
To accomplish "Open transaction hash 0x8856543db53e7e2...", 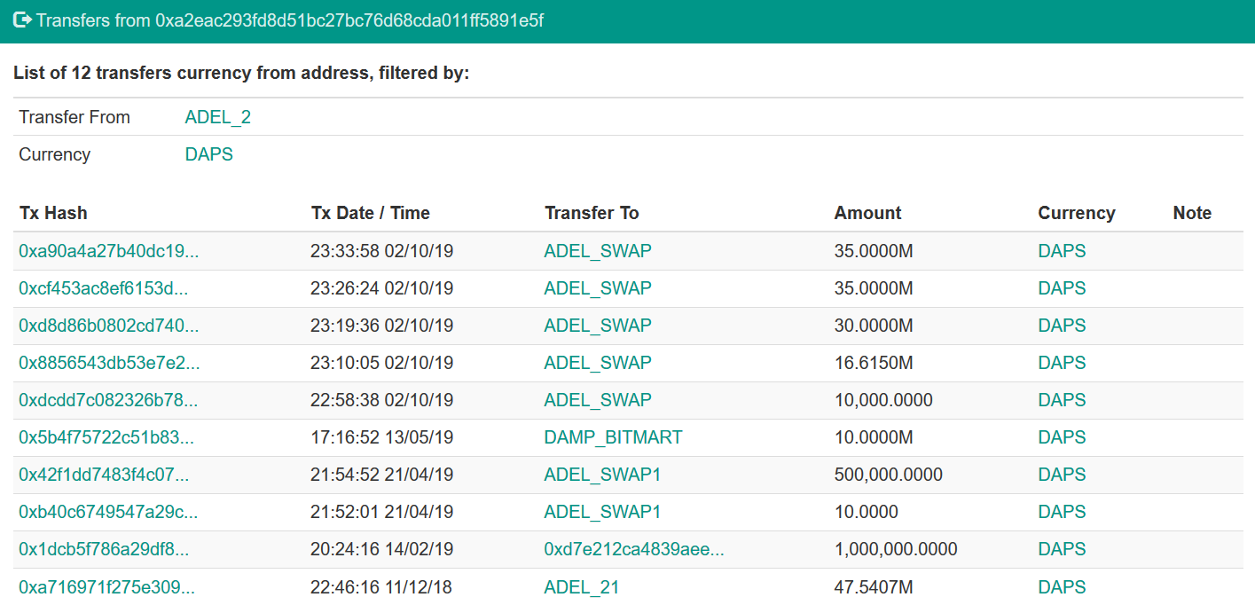I will pyautogui.click(x=109, y=363).
